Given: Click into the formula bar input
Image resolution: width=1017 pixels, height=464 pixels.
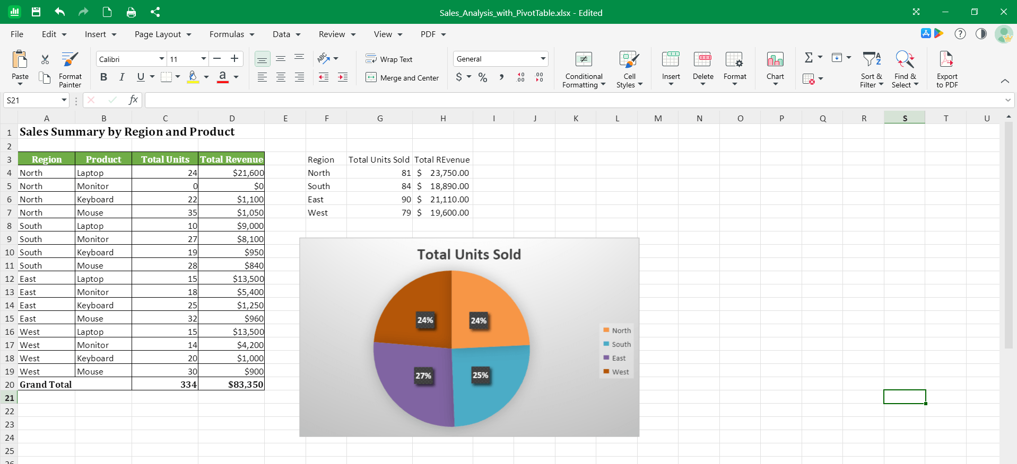Looking at the screenshot, I should coord(573,100).
